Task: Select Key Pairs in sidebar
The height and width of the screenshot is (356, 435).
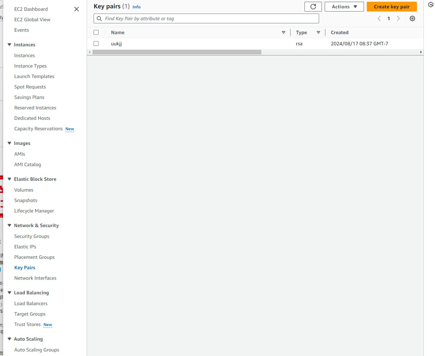Action: (x=25, y=268)
